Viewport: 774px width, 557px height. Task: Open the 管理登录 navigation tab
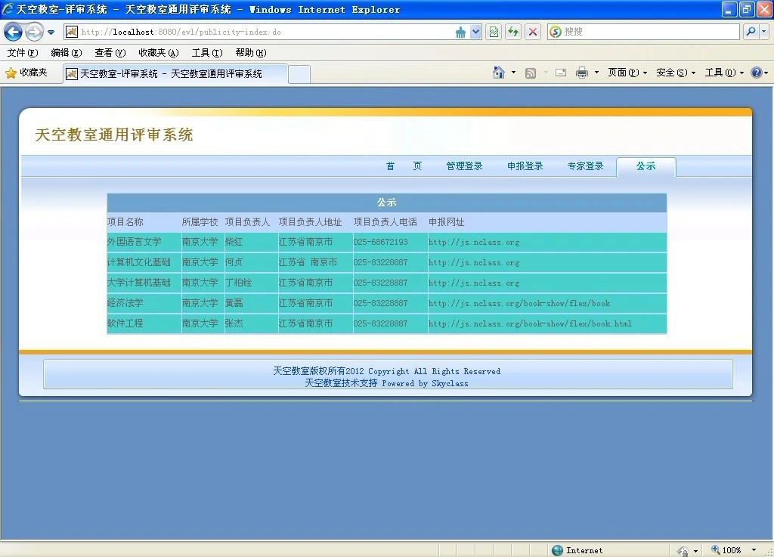(x=464, y=166)
